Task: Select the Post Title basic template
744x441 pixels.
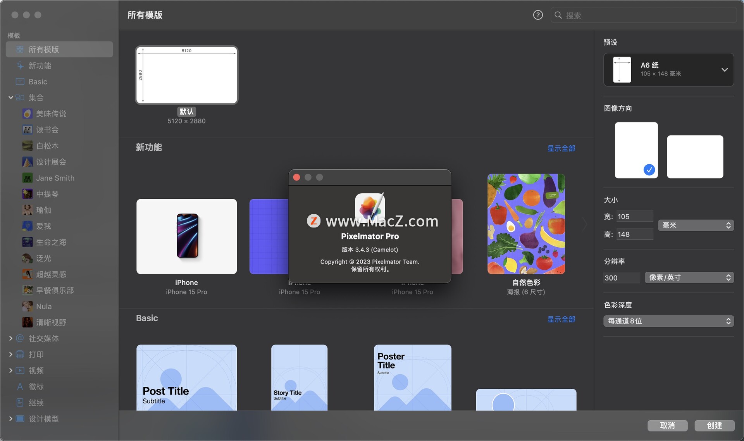Action: coord(186,377)
